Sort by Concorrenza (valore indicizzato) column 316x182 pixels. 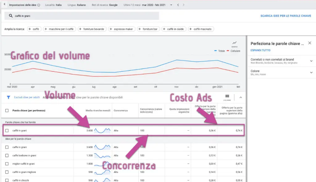151,111
